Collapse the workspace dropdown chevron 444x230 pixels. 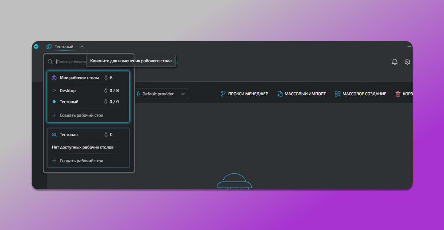tap(82, 47)
